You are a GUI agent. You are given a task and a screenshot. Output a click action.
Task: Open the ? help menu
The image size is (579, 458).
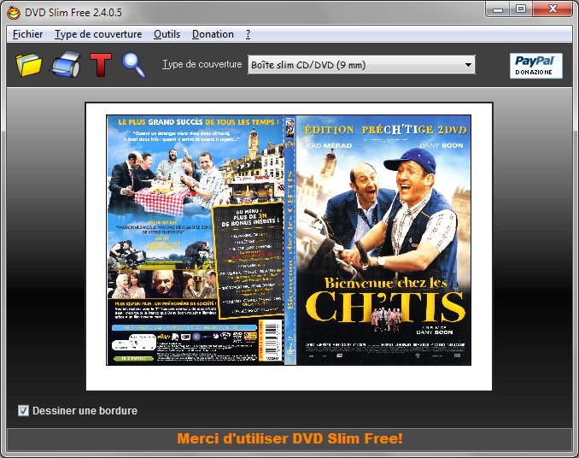[x=248, y=34]
